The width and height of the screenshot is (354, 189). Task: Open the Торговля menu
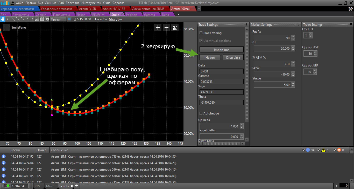(73, 3)
